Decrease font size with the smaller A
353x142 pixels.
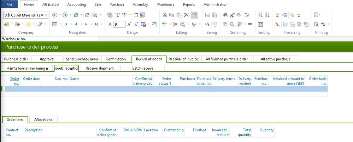click(x=136, y=24)
